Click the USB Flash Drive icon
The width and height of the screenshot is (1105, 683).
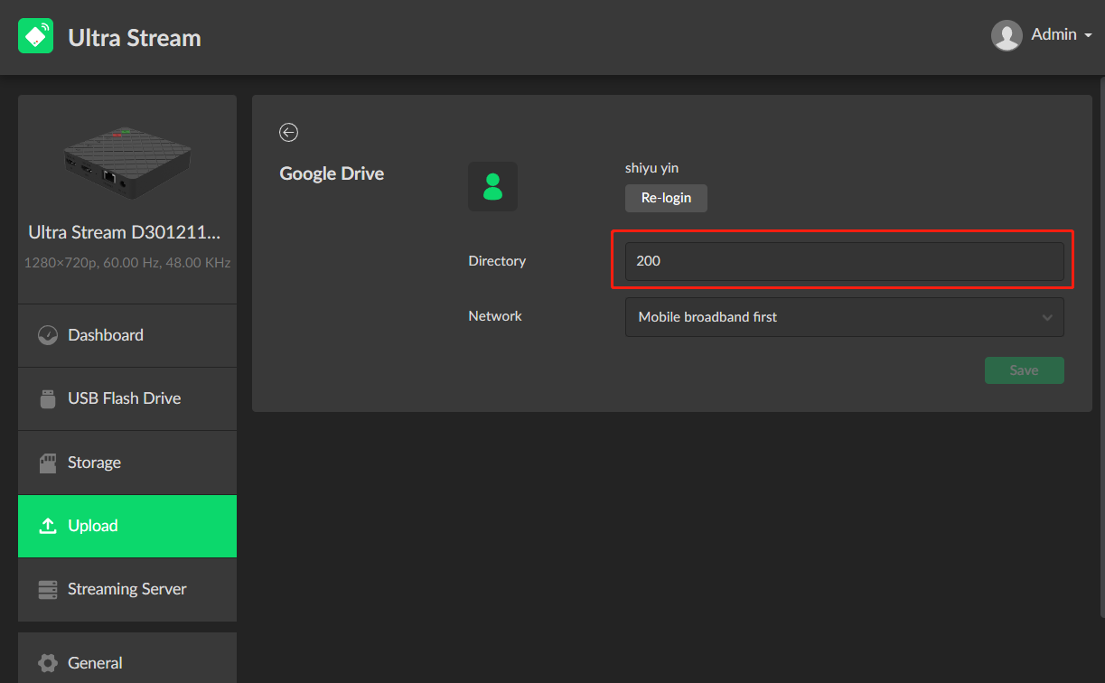coord(48,398)
